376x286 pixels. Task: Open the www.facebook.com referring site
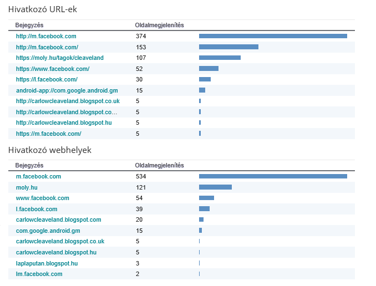pyautogui.click(x=43, y=198)
